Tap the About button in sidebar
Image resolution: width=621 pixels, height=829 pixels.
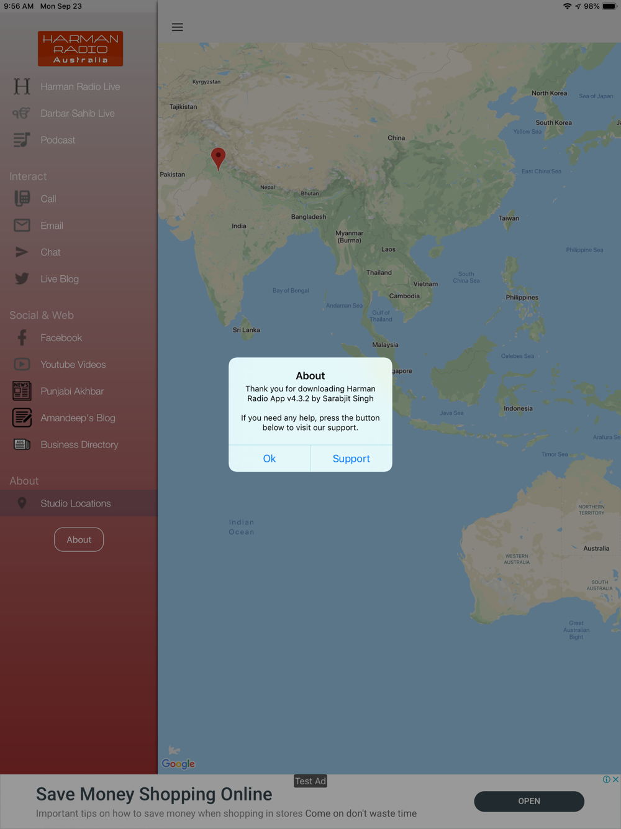pyautogui.click(x=79, y=539)
